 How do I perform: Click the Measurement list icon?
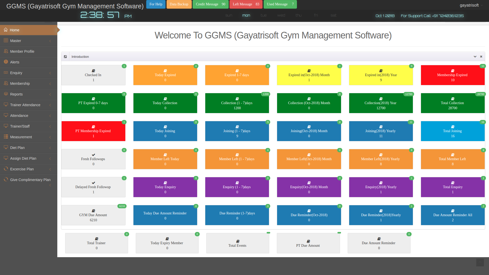coord(6,136)
